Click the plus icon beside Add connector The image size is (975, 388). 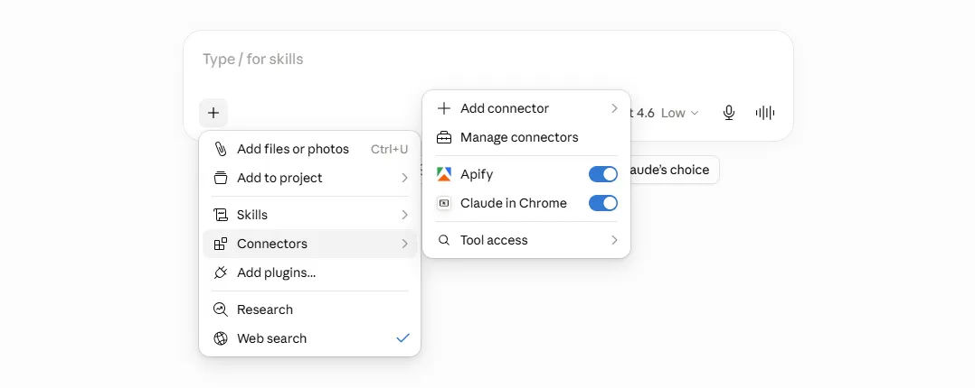(444, 108)
